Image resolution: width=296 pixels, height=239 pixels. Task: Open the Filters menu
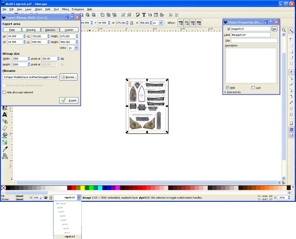(x=65, y=9)
